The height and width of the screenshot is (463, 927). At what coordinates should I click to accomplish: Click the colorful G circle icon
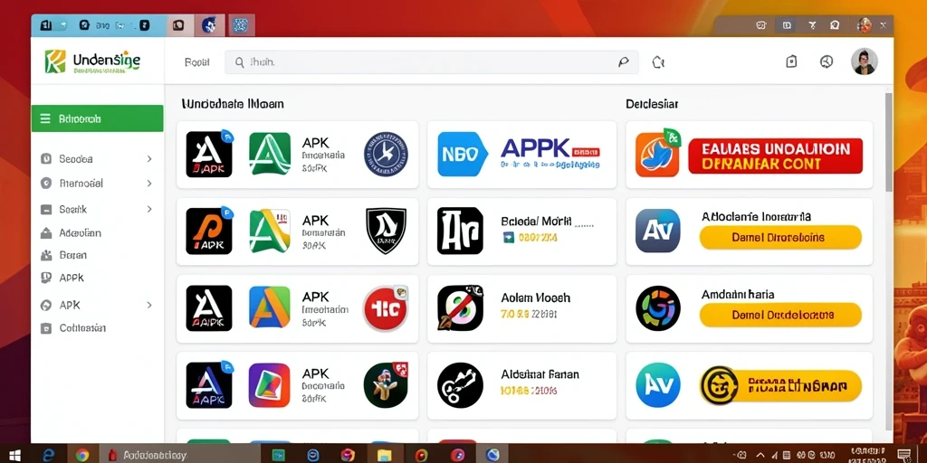[657, 307]
